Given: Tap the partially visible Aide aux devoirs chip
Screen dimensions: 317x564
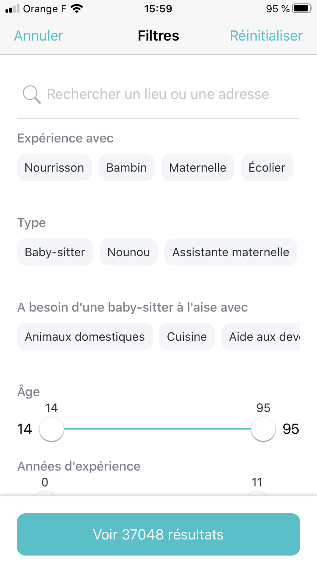Looking at the screenshot, I should [261, 337].
